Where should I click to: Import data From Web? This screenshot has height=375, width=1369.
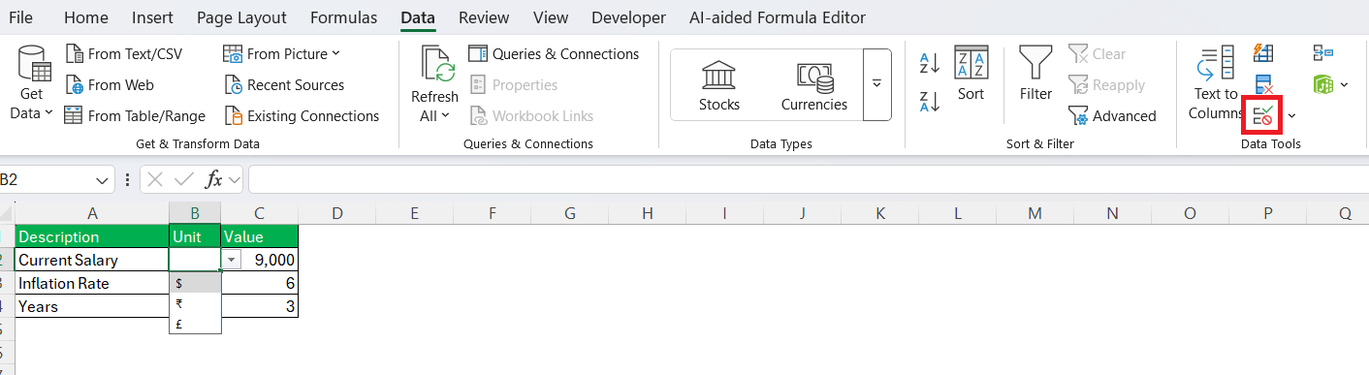[109, 85]
